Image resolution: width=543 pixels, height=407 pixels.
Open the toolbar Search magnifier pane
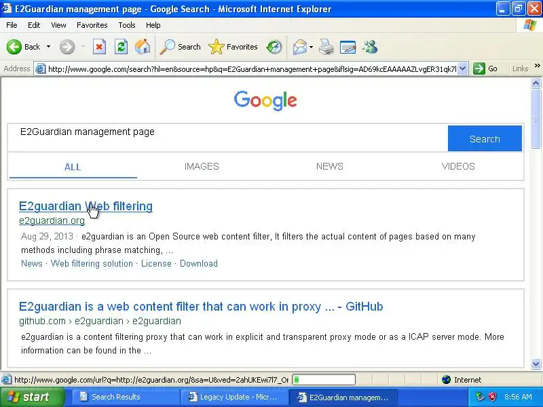click(x=180, y=47)
